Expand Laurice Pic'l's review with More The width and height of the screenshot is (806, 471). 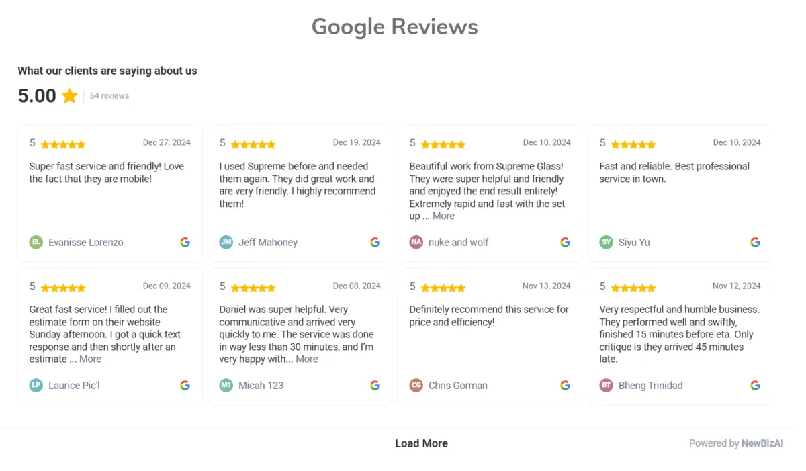[x=90, y=359]
